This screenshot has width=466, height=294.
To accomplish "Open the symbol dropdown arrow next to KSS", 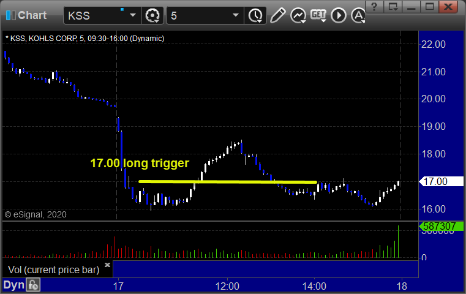I will (133, 15).
